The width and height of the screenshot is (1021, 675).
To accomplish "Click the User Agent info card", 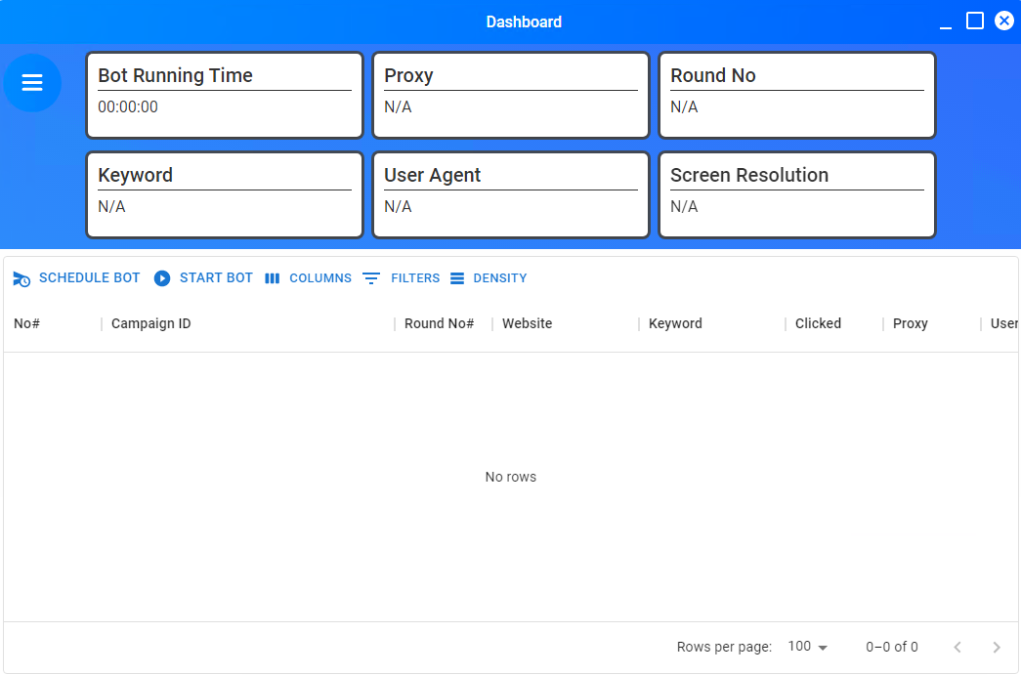I will click(x=510, y=194).
